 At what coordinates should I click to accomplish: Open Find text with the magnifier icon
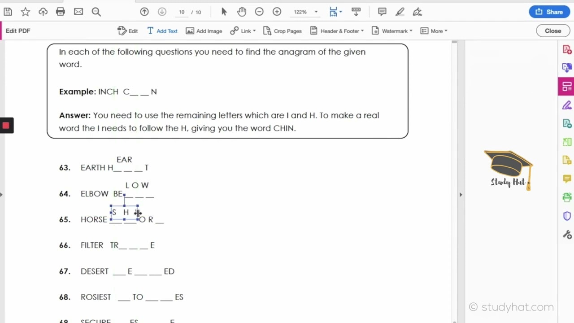tap(96, 12)
